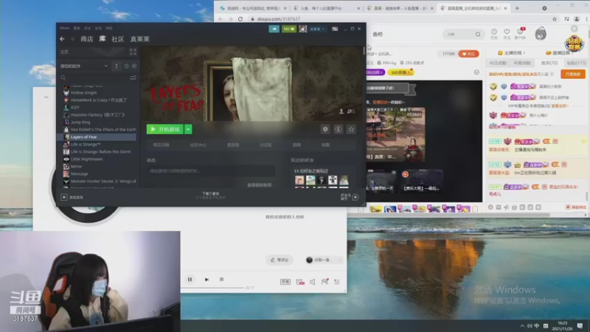This screenshot has width=590, height=332.
Task: Toggle the library grid view icon
Action: [133, 52]
